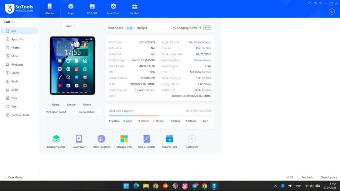The width and height of the screenshot is (340, 191).
Task: Open Transfer Data tool
Action: click(x=169, y=142)
